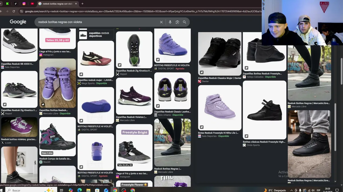Screen dimensions: 343x192
Task: Click the Solo Urbano source label
Action: pyautogui.click(x=165, y=115)
